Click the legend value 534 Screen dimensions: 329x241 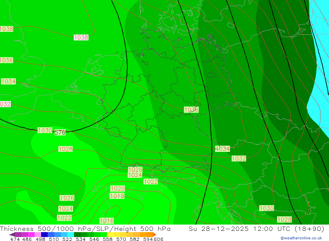click(81, 239)
